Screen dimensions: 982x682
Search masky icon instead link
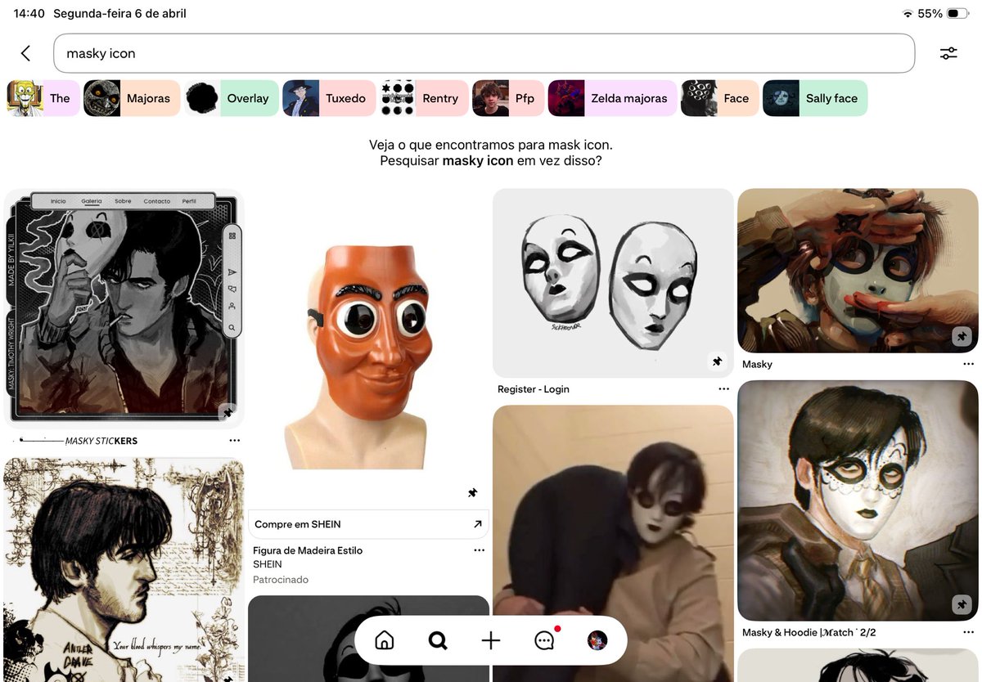[x=491, y=161]
